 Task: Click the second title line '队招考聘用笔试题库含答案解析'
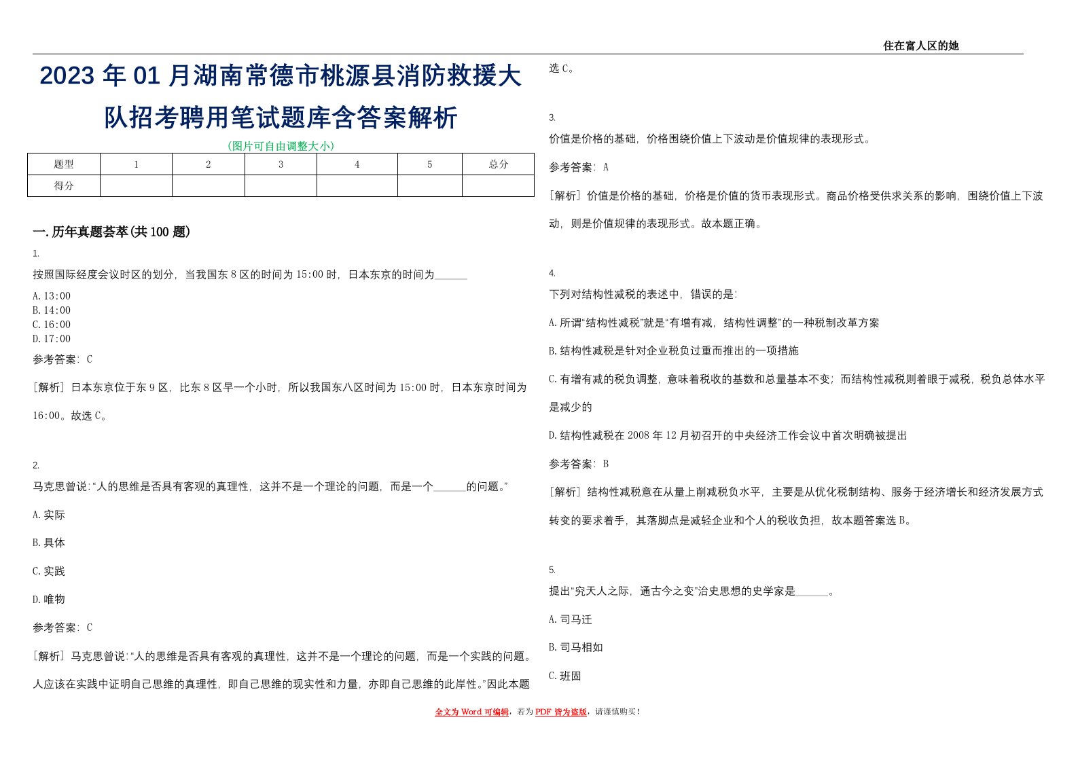tap(281, 117)
